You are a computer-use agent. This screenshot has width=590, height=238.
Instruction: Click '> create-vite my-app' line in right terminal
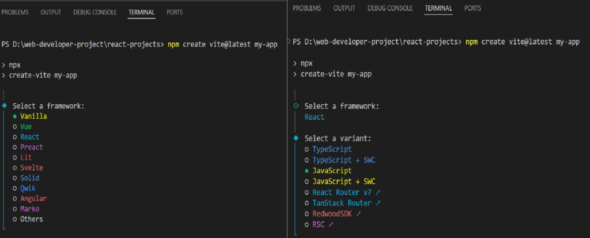click(332, 74)
